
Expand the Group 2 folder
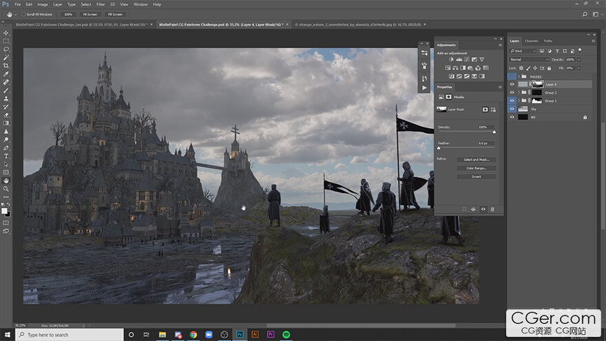click(519, 93)
